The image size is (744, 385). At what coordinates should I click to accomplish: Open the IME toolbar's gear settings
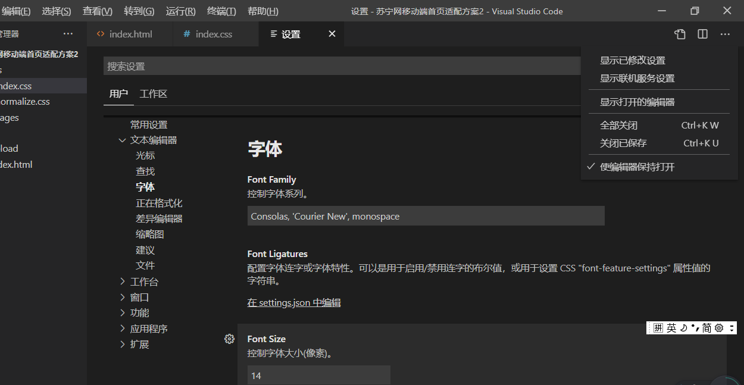click(x=719, y=328)
